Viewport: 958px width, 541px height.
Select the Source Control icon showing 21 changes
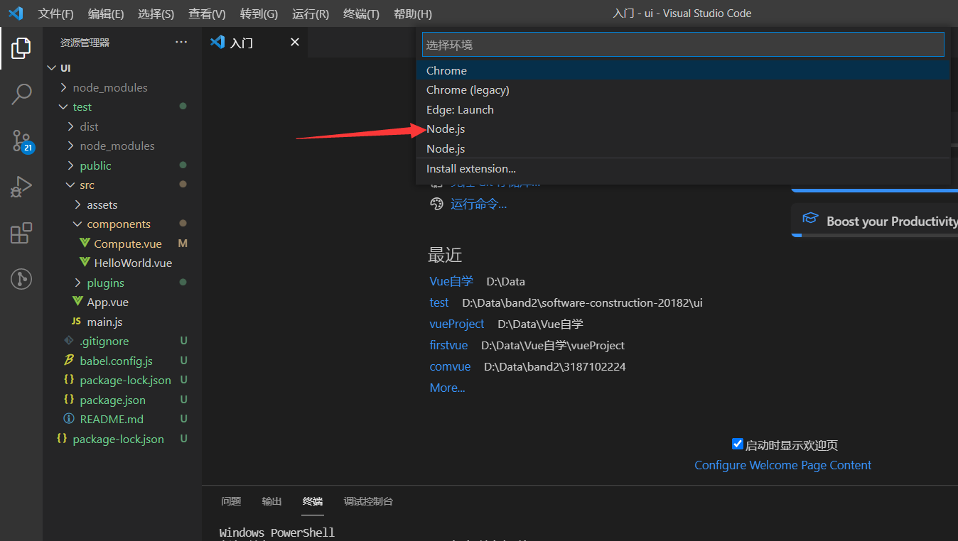21,141
